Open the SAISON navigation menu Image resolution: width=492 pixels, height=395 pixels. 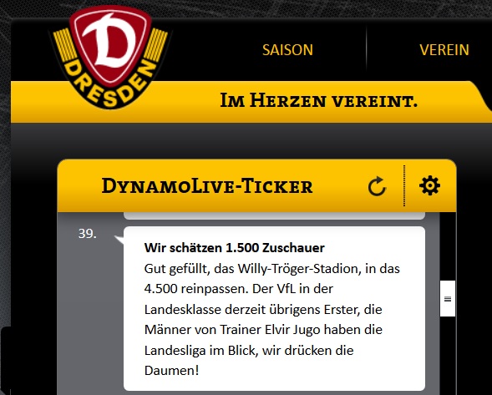point(287,50)
